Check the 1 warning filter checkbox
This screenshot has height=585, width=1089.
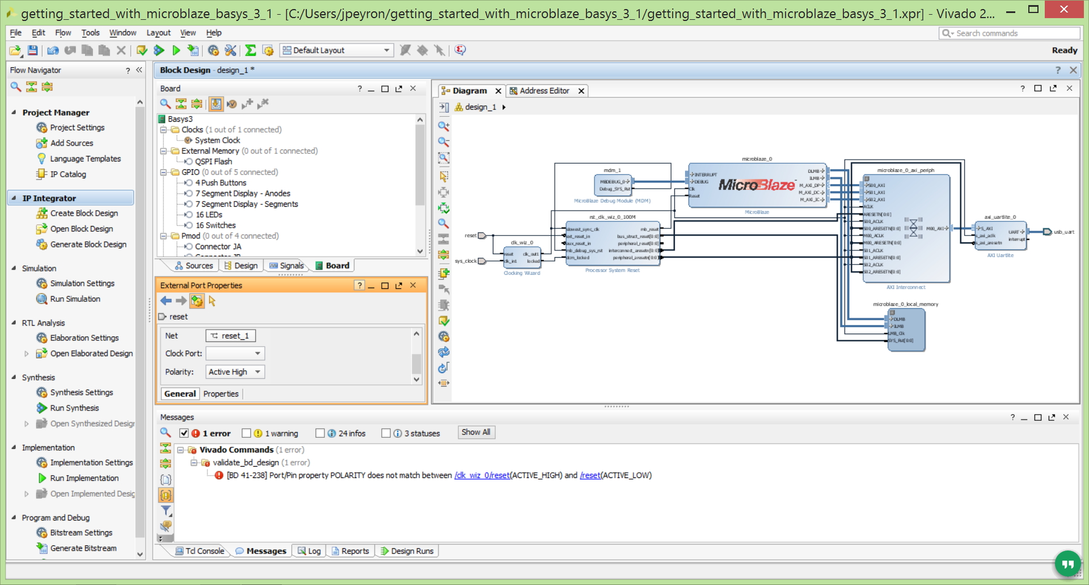[x=246, y=433]
